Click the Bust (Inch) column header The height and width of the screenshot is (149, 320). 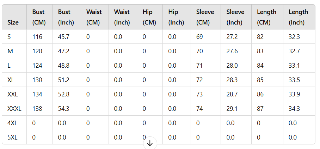67,17
